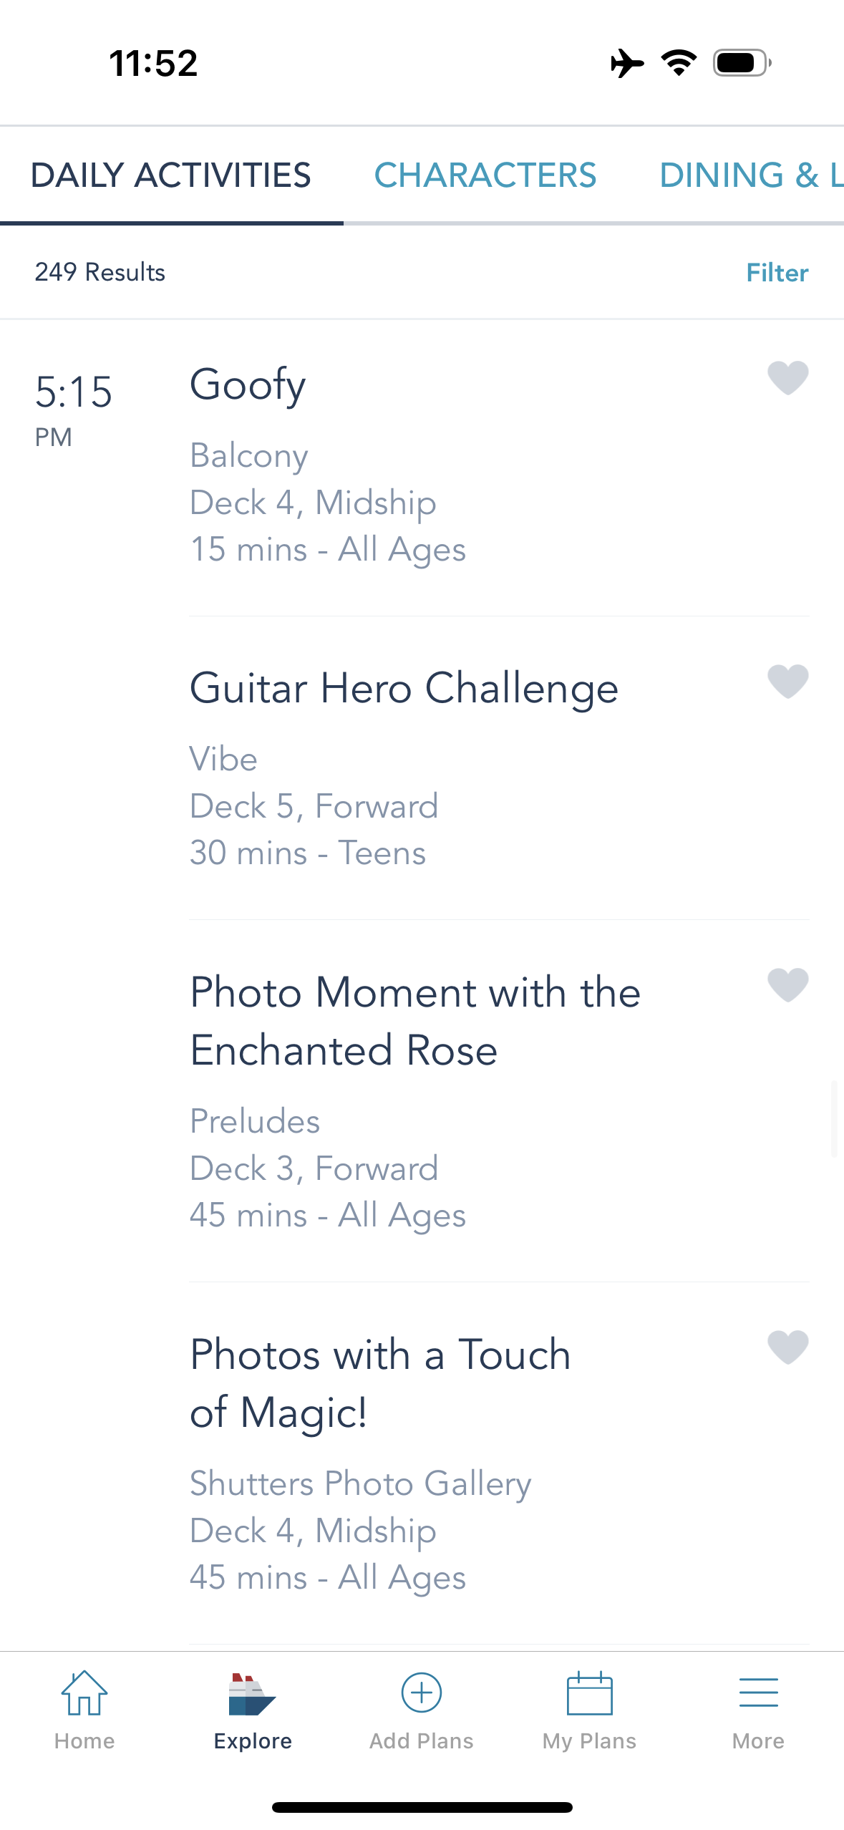Tap the battery status icon
The width and height of the screenshot is (844, 1830).
click(742, 63)
